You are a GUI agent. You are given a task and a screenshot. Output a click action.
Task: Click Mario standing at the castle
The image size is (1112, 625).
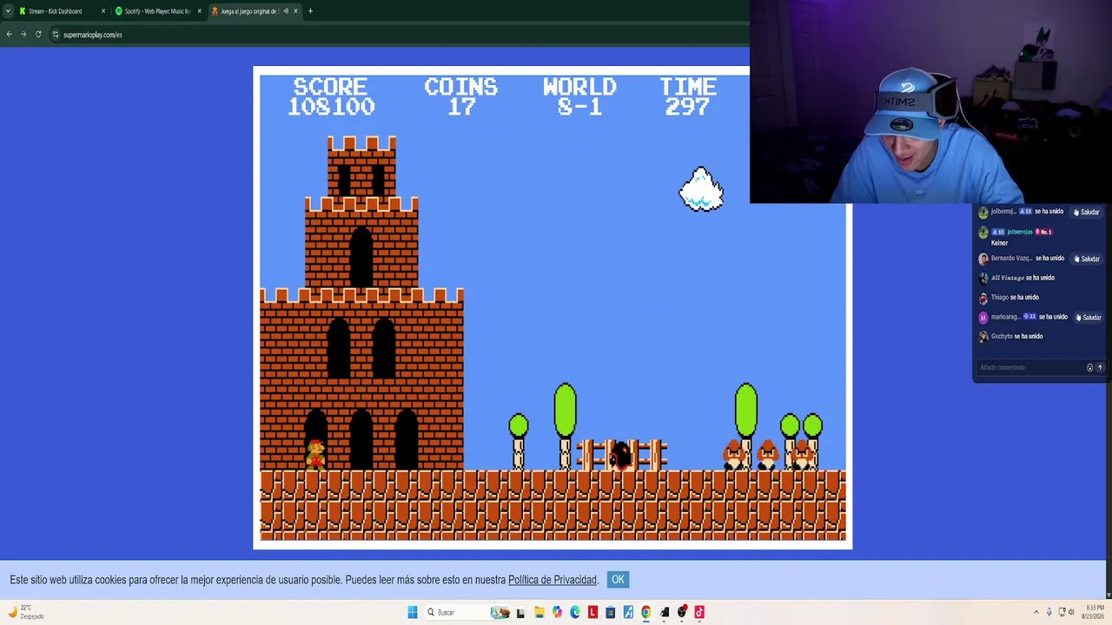tap(315, 455)
